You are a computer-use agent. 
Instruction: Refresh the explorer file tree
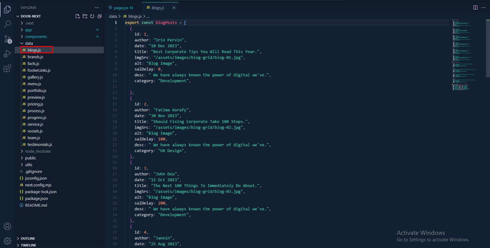[x=92, y=16]
